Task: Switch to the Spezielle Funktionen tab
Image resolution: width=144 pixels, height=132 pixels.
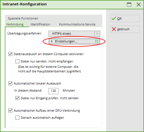Action: 23,18
